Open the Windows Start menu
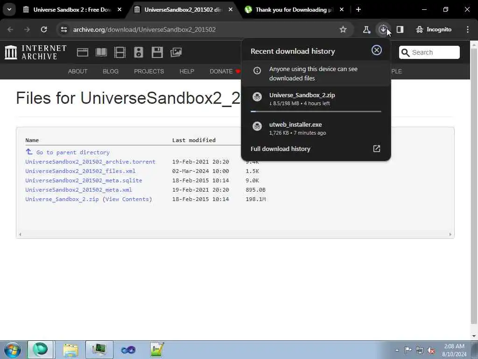 pyautogui.click(x=12, y=350)
